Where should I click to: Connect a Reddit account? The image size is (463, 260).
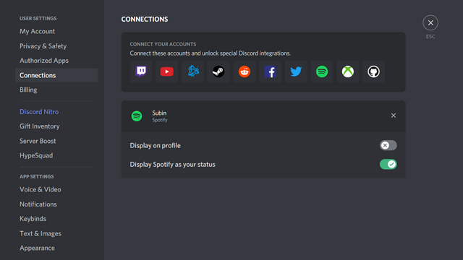pos(245,71)
